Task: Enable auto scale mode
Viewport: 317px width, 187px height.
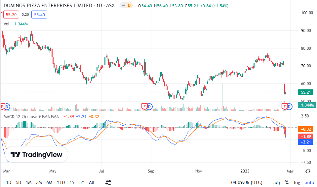Action: tap(309, 182)
